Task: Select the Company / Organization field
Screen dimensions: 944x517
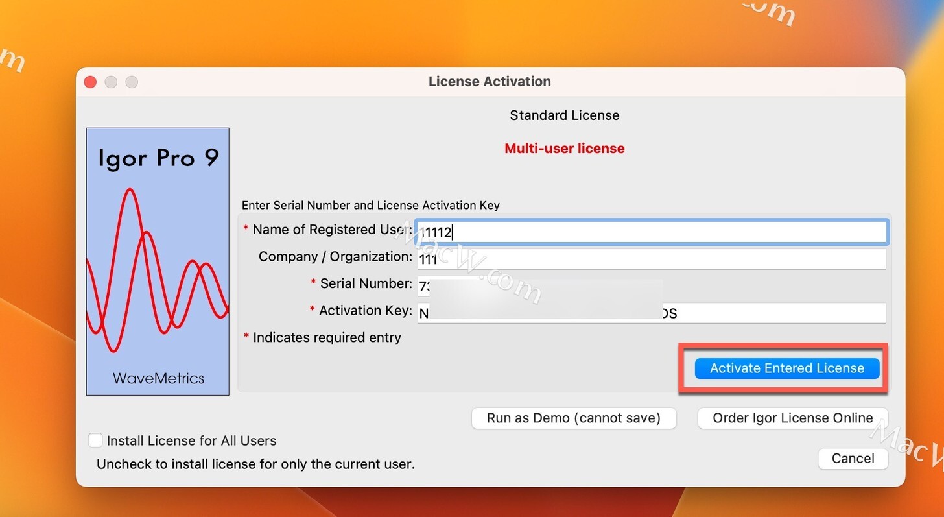Action: 652,259
